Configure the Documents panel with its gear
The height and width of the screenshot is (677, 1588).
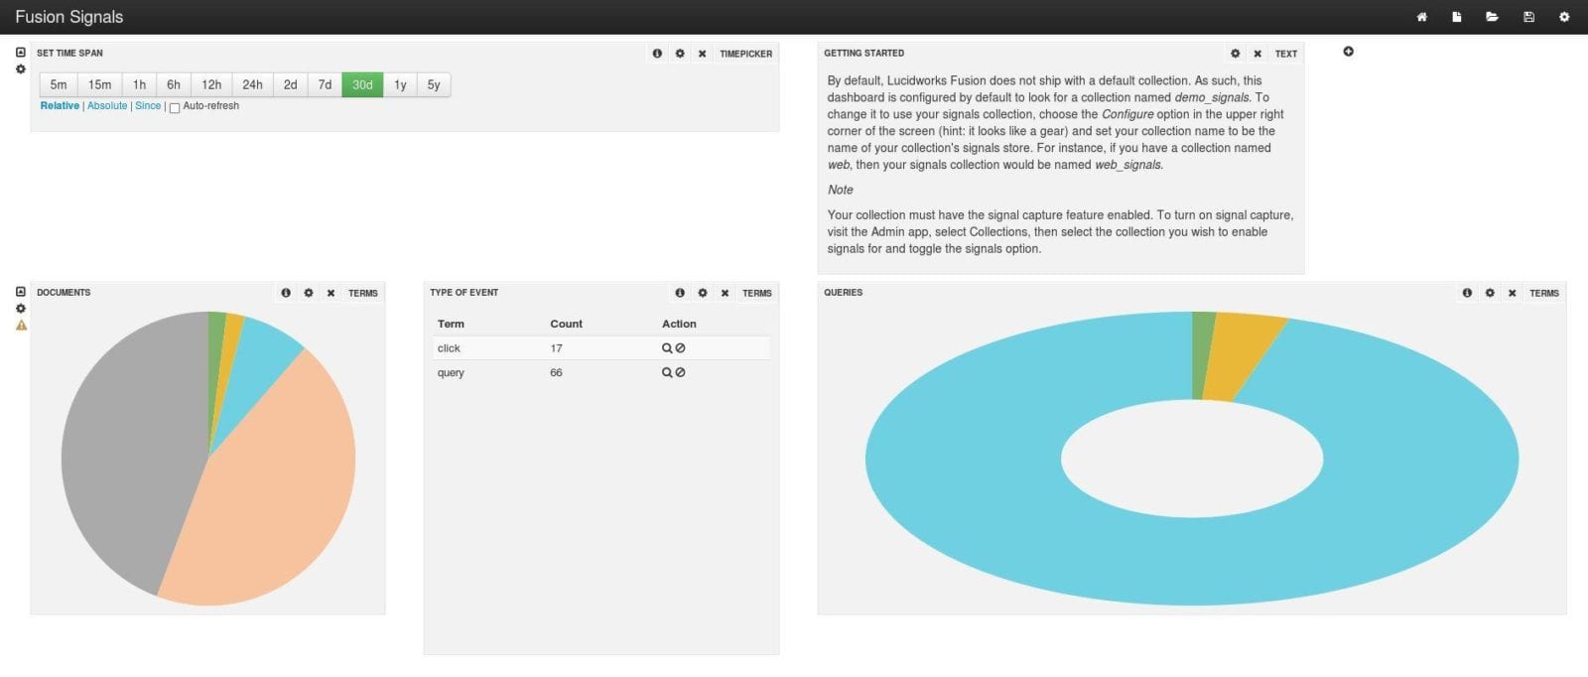[x=309, y=293]
